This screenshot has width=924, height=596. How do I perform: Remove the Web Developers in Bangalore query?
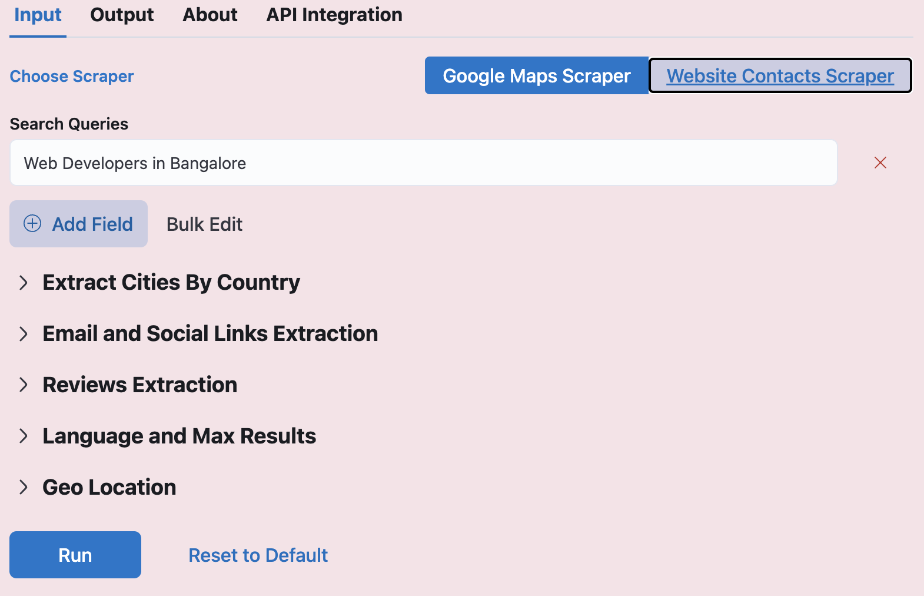pos(880,163)
